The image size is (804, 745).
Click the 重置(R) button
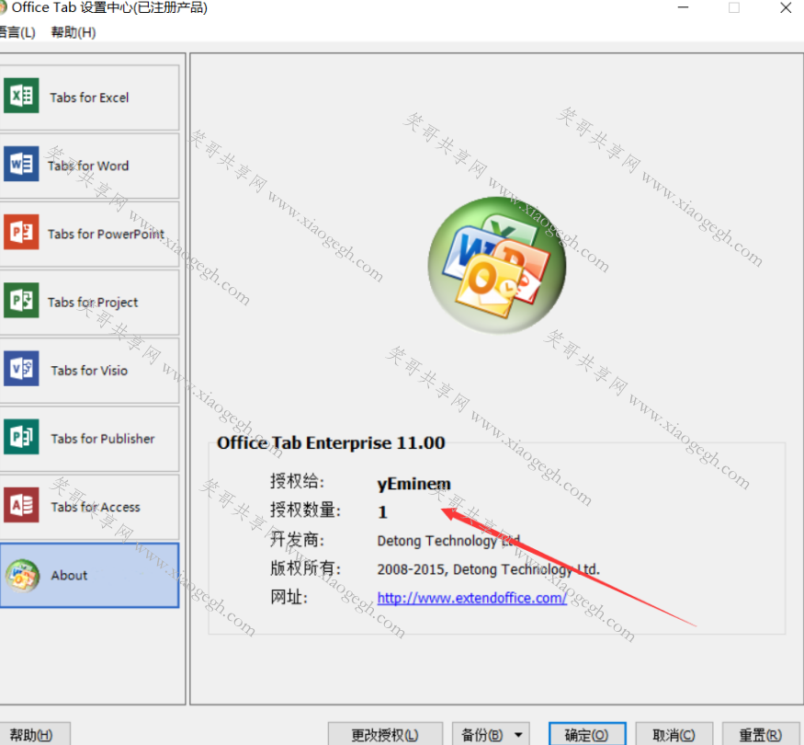point(761,734)
